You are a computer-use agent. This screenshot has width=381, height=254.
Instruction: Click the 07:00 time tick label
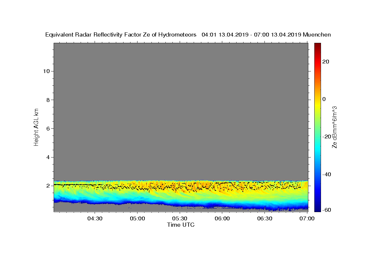pyautogui.click(x=307, y=218)
